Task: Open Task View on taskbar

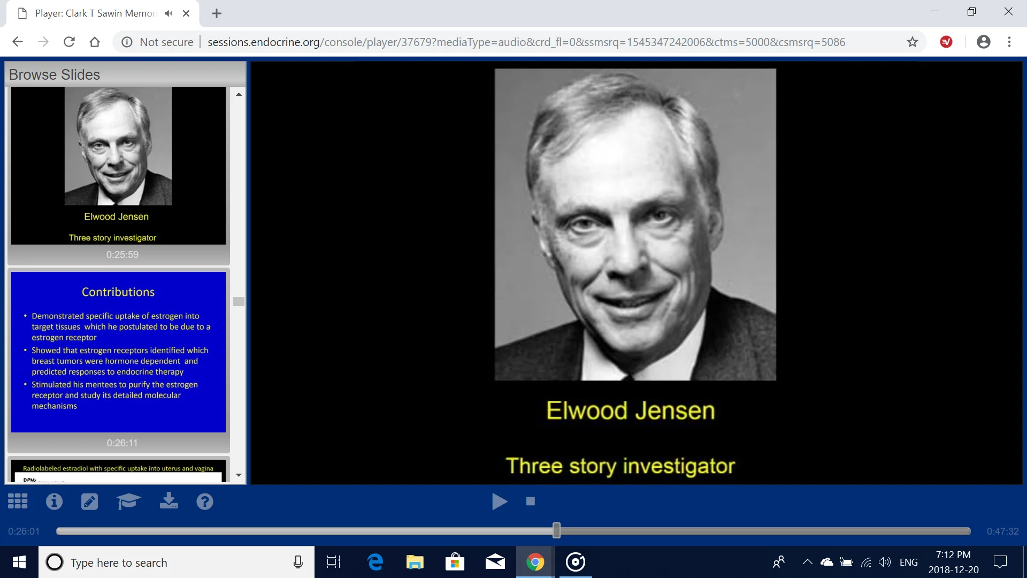Action: 334,562
